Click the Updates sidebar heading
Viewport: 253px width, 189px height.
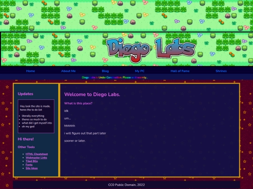point(25,94)
